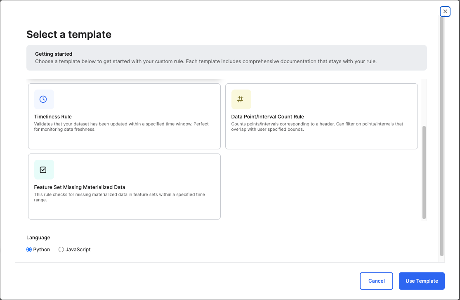Select Python as the language
The image size is (460, 300).
[29, 249]
